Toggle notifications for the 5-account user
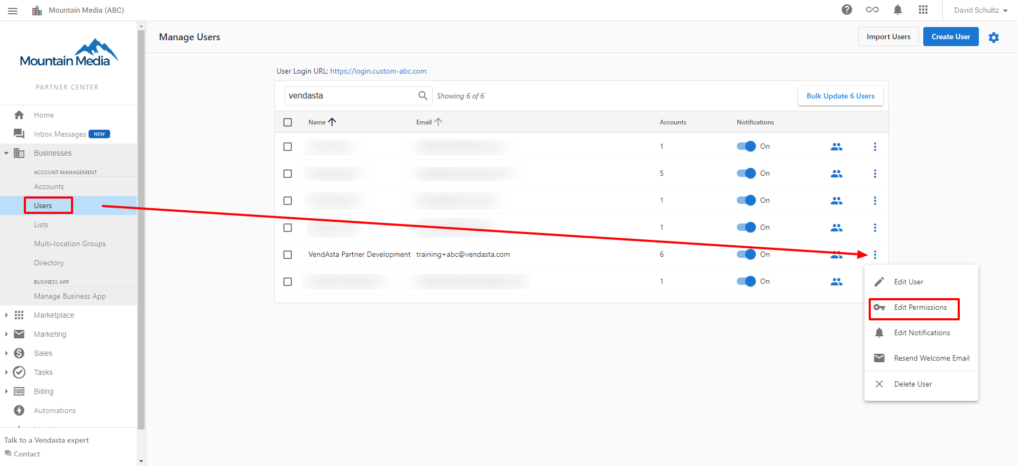The height and width of the screenshot is (466, 1017). (746, 173)
